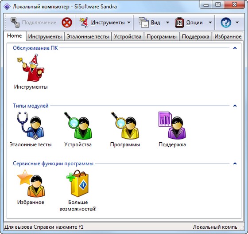Collapse the Сервисные функции программы section
The height and width of the screenshot is (234, 248).
pyautogui.click(x=235, y=164)
